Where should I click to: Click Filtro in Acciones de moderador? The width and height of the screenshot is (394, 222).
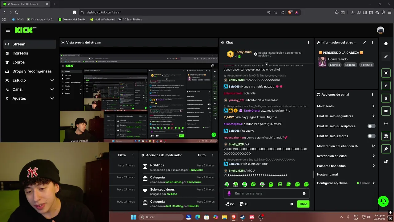202,155
